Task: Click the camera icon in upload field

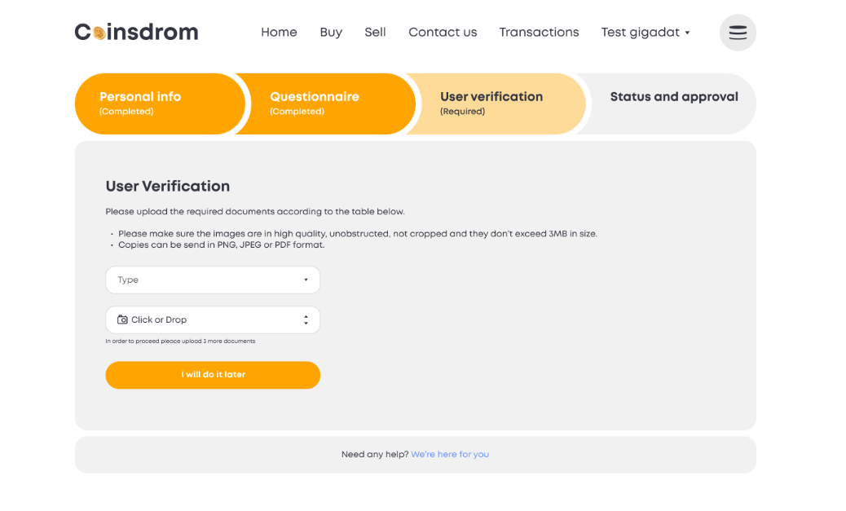Action: point(122,319)
